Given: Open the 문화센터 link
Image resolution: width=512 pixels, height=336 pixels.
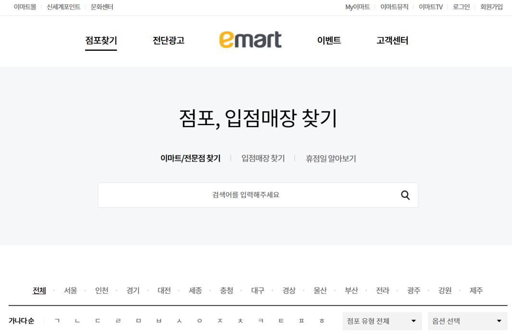Looking at the screenshot, I should point(102,7).
